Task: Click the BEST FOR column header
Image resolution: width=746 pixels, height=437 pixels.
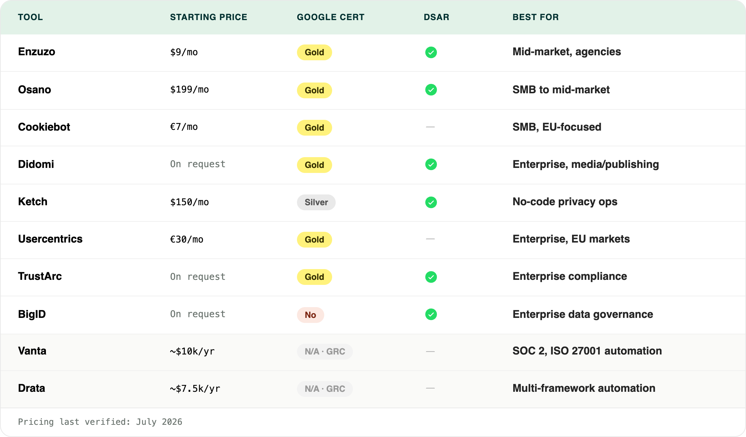Action: pyautogui.click(x=535, y=17)
